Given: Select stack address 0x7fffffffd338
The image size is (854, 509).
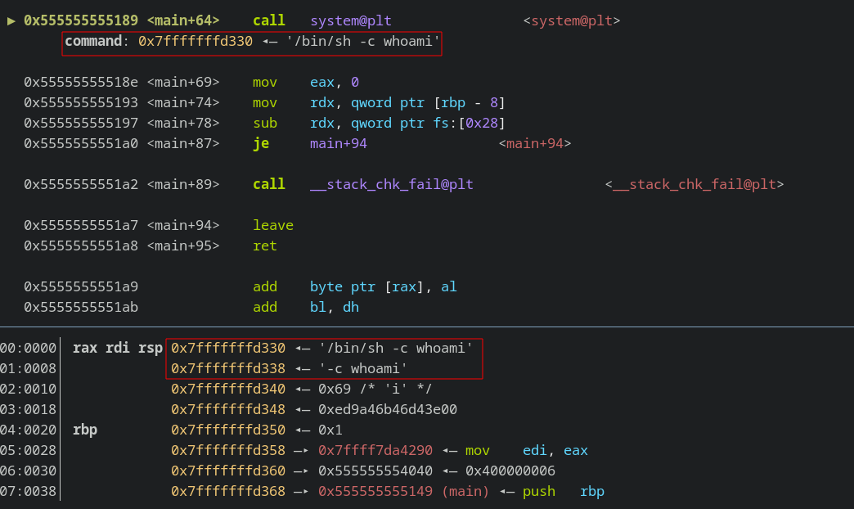Looking at the screenshot, I should click(x=228, y=369).
